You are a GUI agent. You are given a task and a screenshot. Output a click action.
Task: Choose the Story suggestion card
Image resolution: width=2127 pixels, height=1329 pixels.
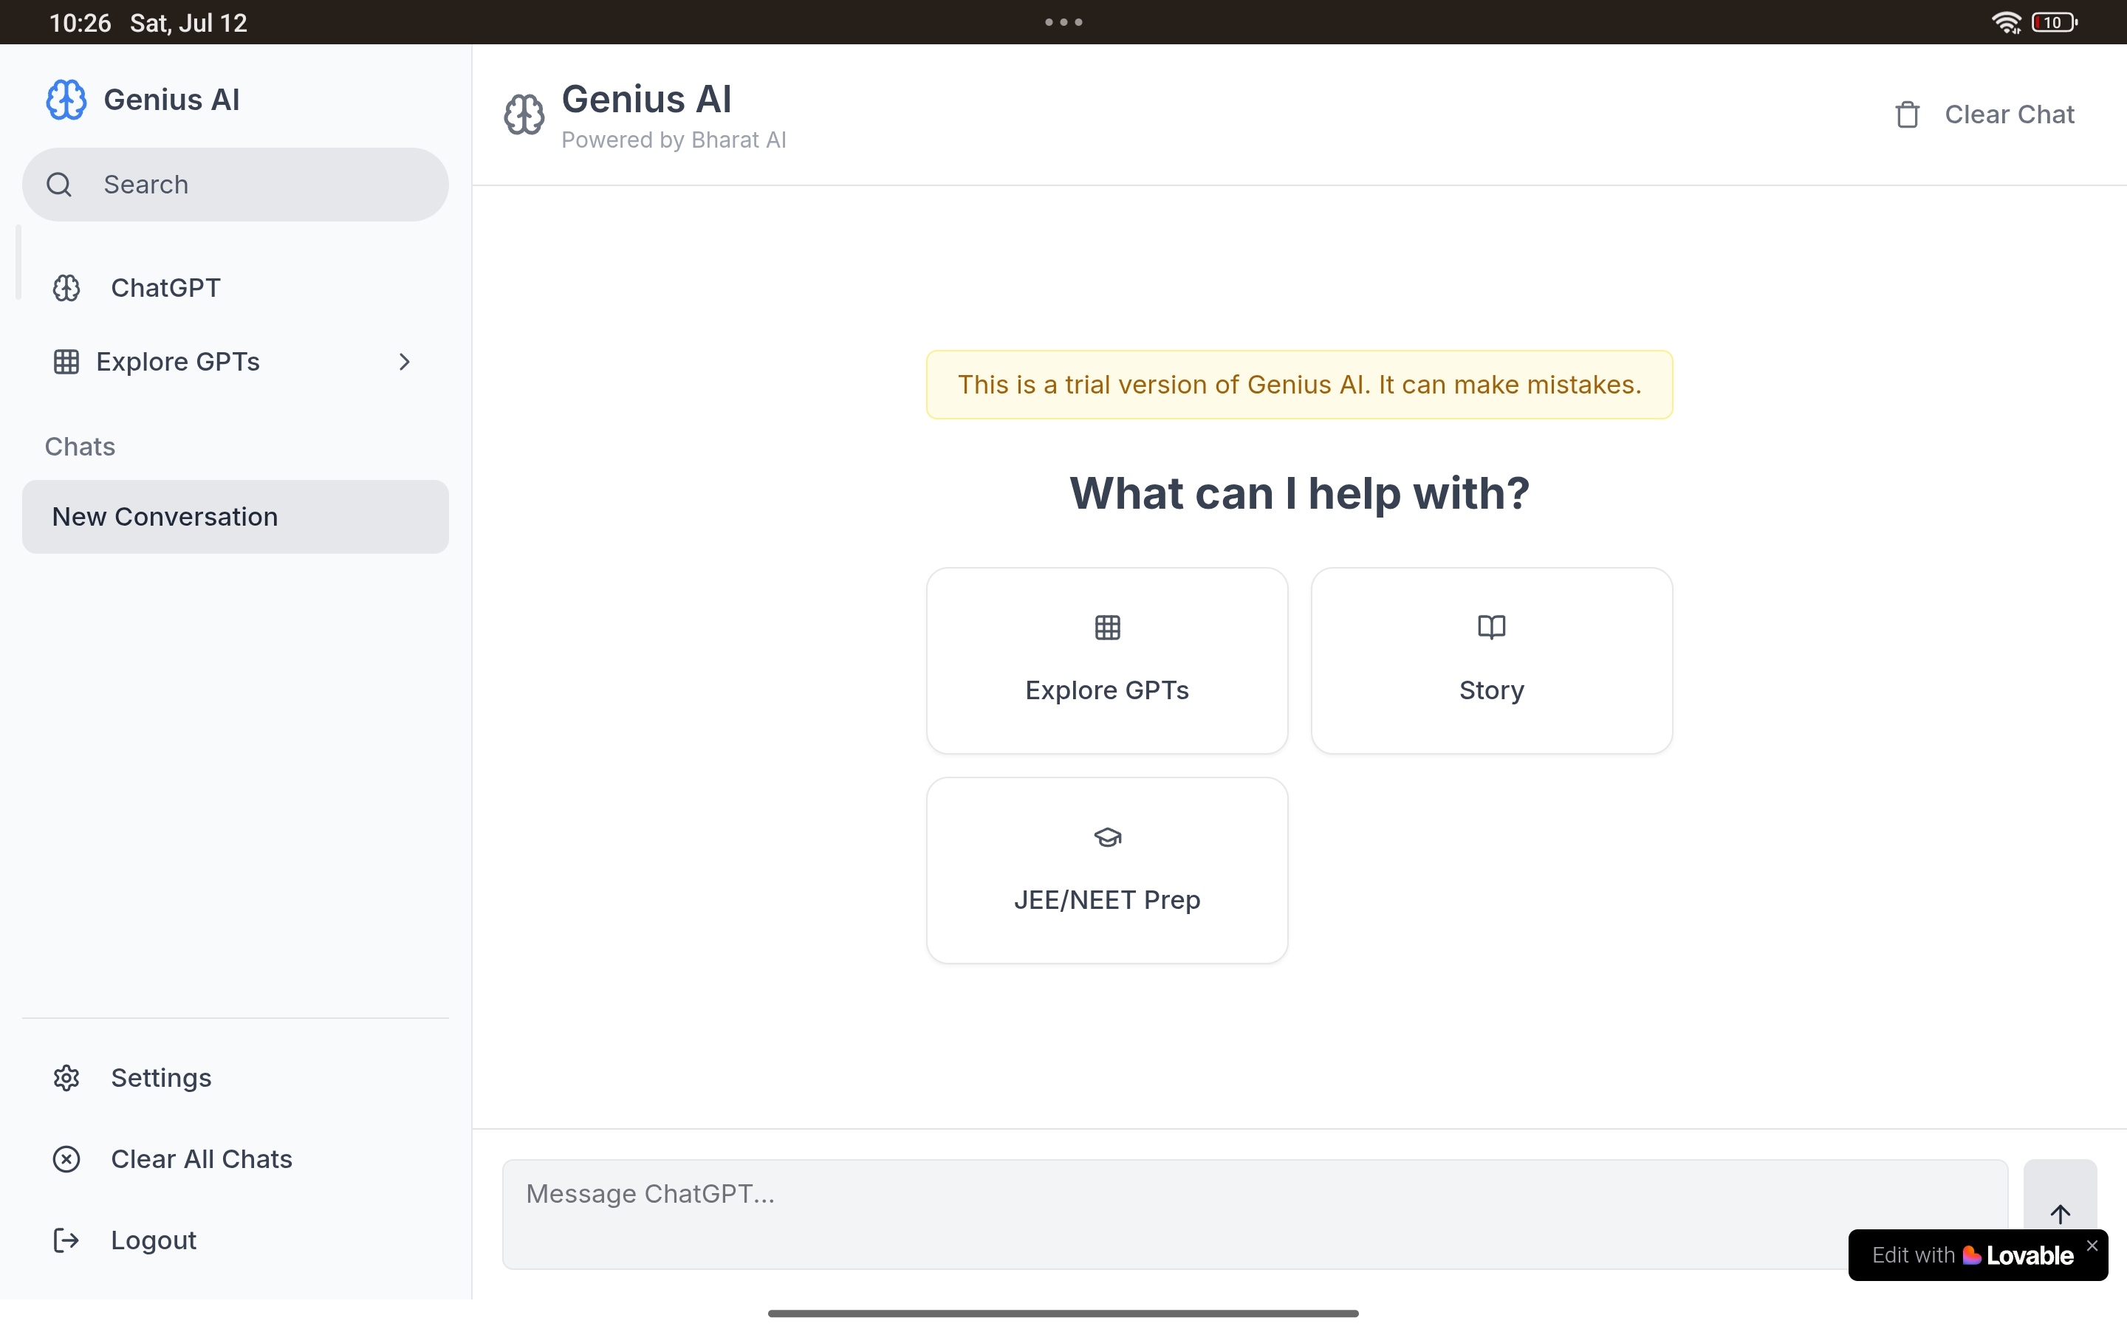point(1490,661)
